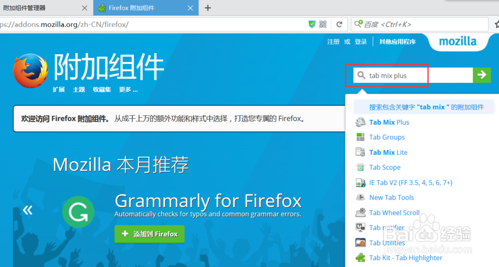499x267 pixels.
Task: Open Grammarly for Firefox title link
Action: (208, 201)
